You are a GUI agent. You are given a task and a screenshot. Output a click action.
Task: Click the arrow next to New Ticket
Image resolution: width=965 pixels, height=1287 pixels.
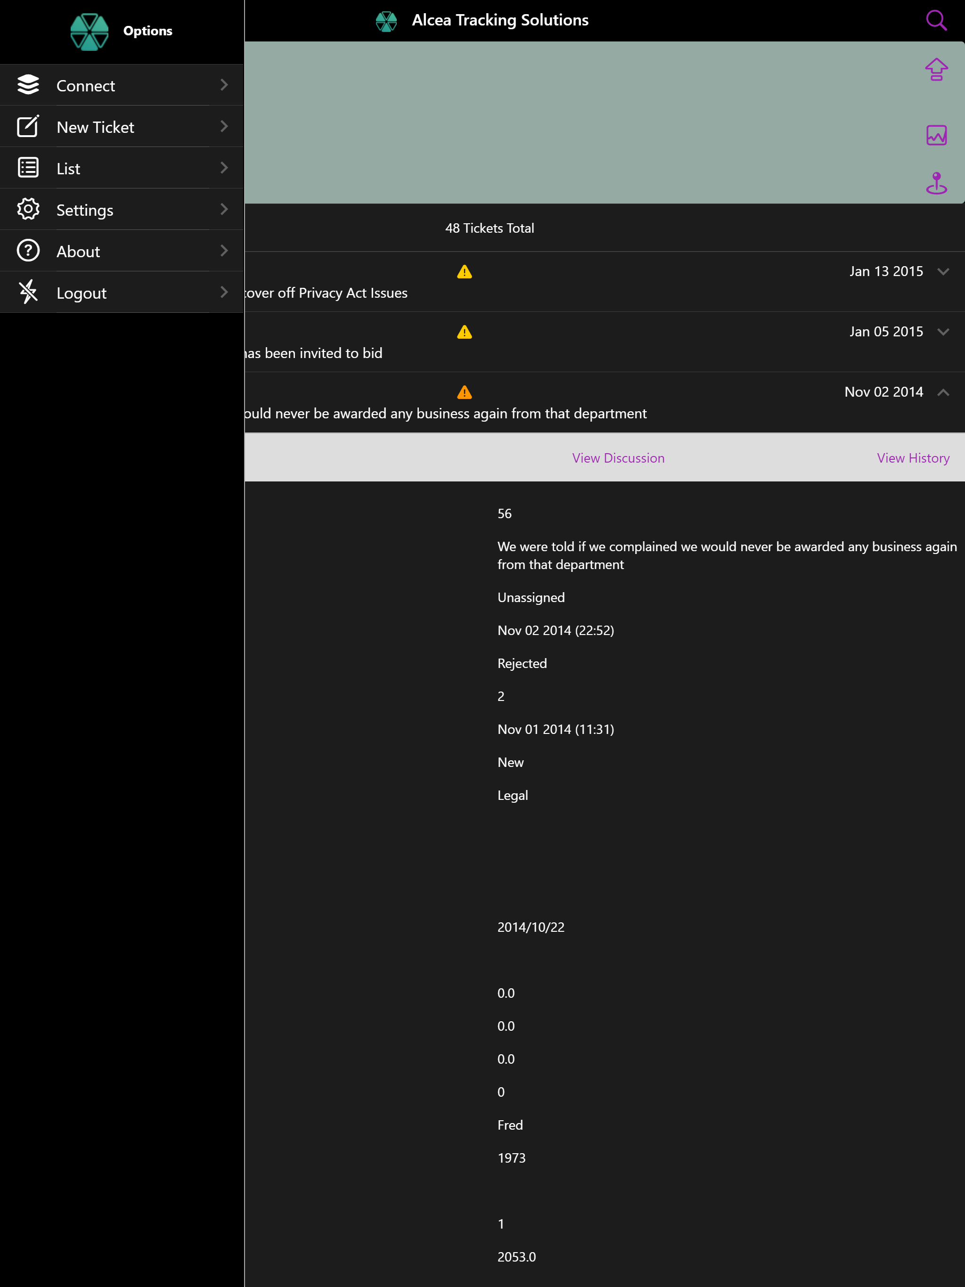[x=224, y=126]
